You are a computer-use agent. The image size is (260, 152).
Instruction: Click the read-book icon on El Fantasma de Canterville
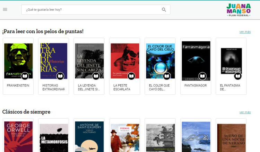pos(238,76)
